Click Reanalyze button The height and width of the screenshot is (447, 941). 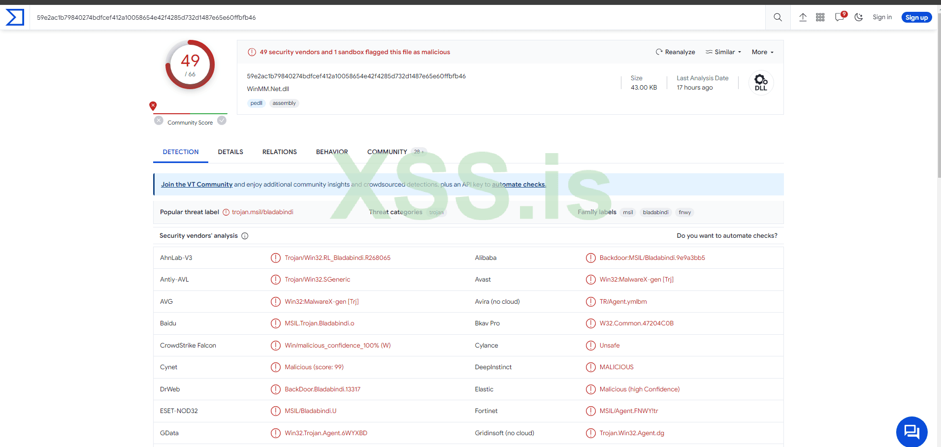(675, 52)
